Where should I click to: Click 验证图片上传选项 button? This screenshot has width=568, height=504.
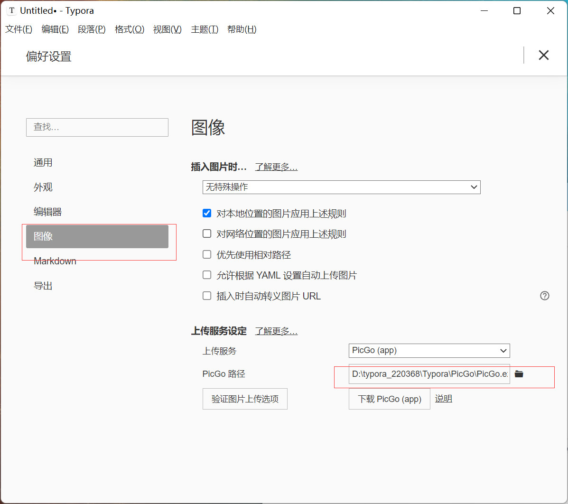tap(245, 399)
